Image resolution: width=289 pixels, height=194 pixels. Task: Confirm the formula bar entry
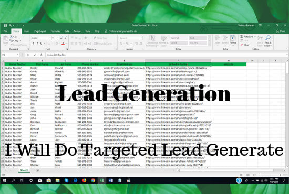pyautogui.click(x=35, y=55)
